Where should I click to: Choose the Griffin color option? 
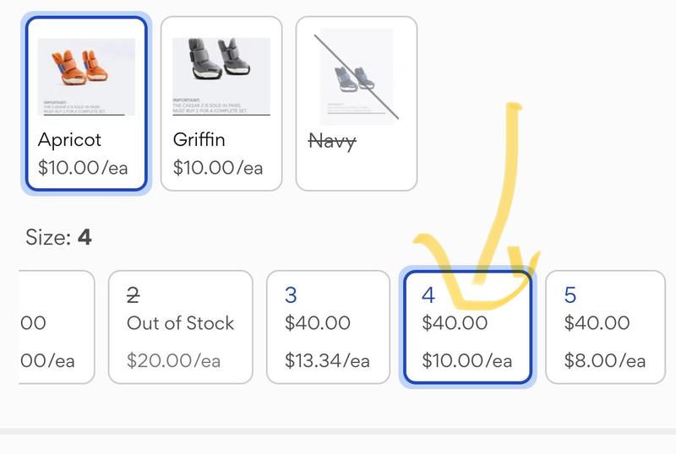tap(221, 105)
